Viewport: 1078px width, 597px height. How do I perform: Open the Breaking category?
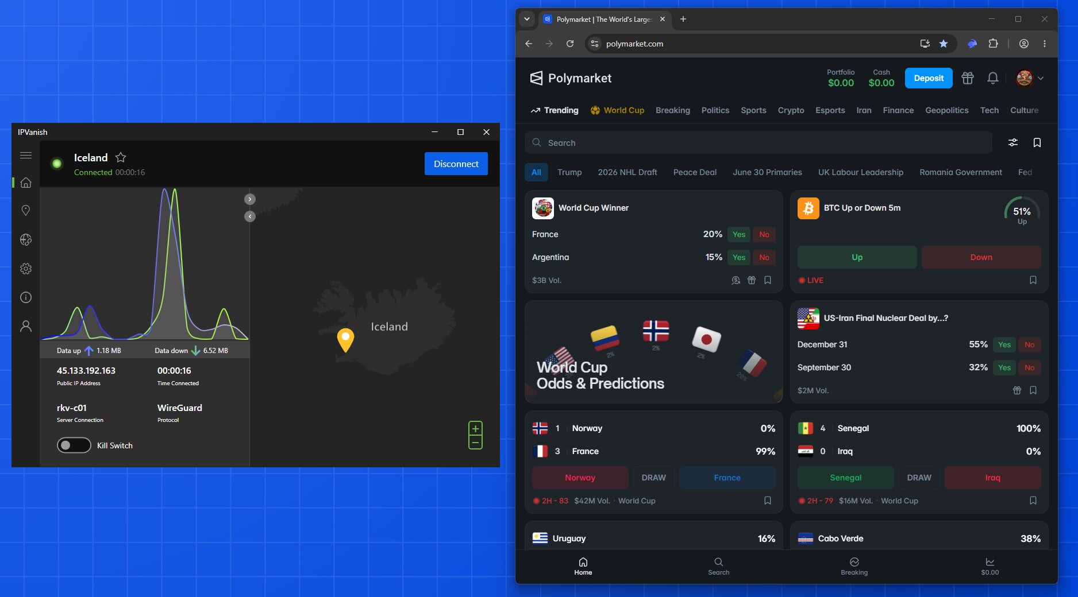pos(673,110)
